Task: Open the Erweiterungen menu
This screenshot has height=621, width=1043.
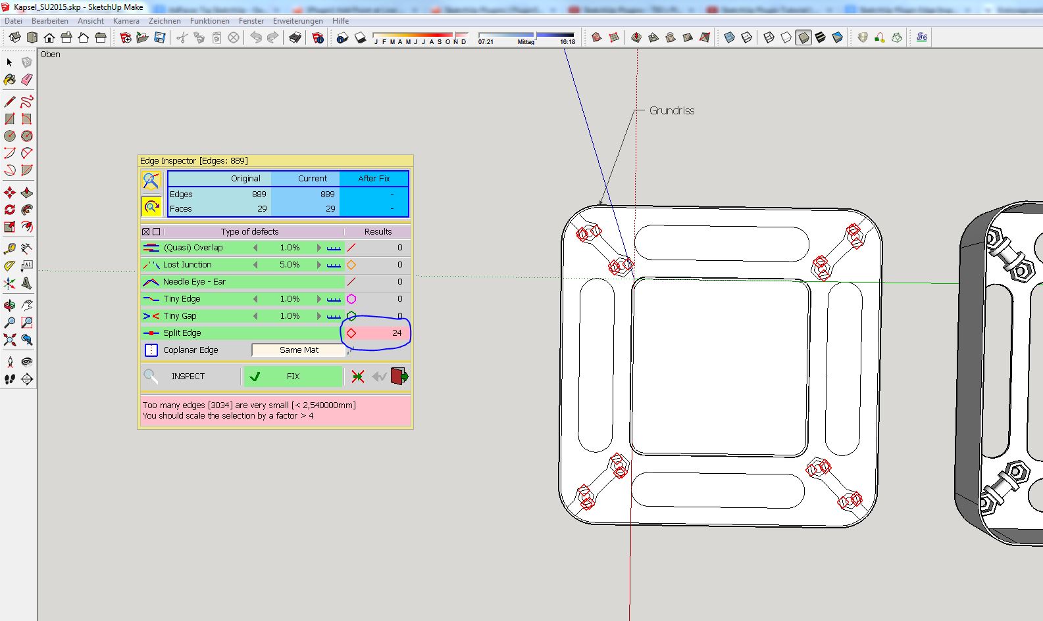Action: click(x=297, y=21)
